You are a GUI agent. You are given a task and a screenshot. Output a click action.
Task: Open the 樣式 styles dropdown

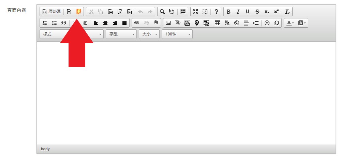[x=72, y=34]
